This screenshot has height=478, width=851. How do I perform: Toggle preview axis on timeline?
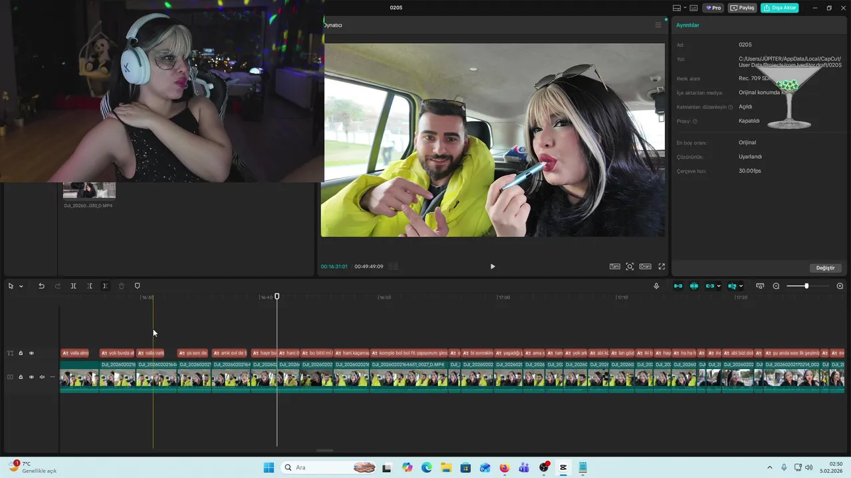point(732,286)
